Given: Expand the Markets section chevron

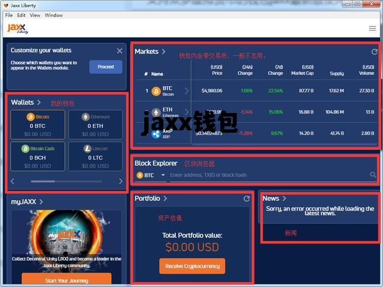Looking at the screenshot, I should 163,51.
